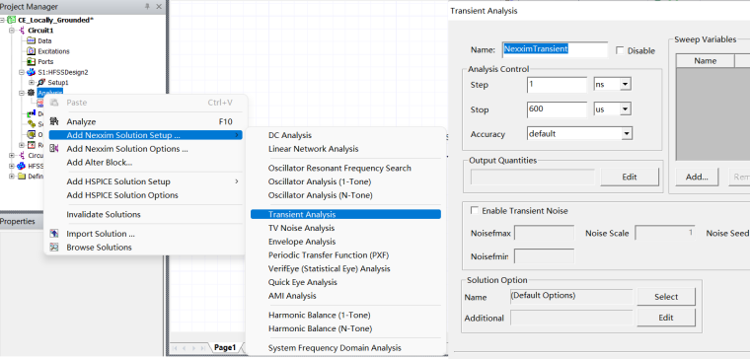Collapse the CE_Locally_Grounded project node
The height and width of the screenshot is (359, 750).
(x=3, y=20)
